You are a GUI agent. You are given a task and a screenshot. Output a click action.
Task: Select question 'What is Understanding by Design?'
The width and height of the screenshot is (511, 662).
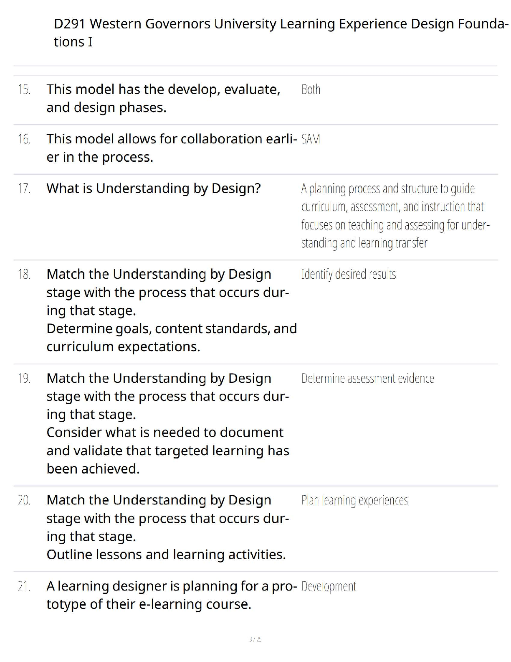point(153,188)
